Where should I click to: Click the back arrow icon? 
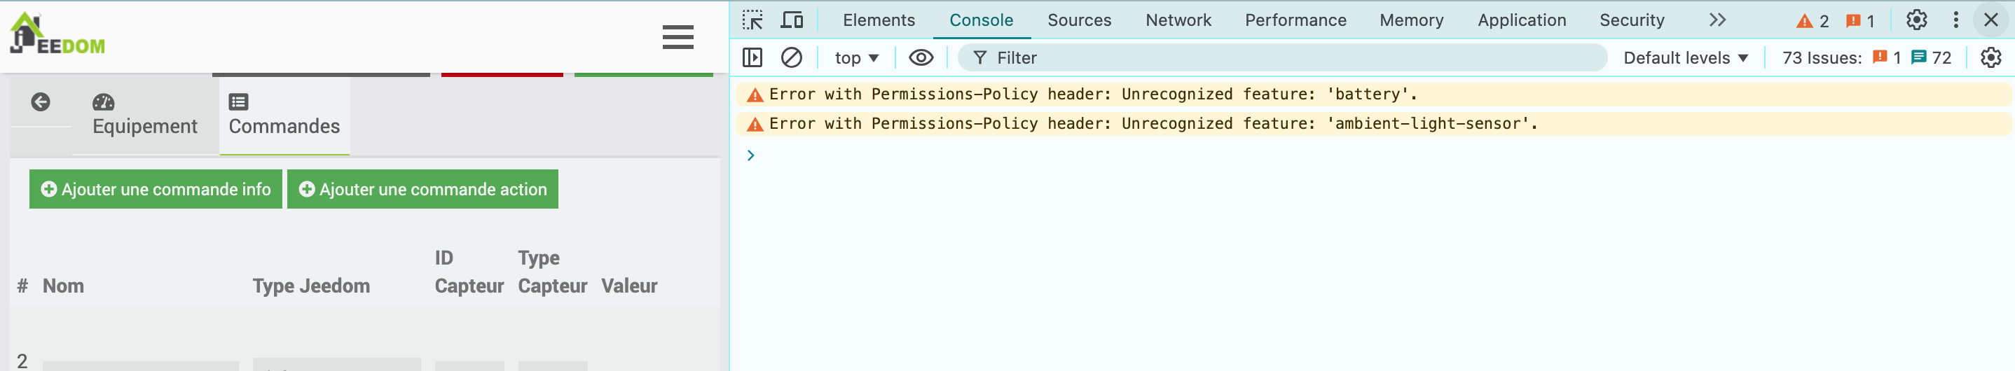pos(41,101)
